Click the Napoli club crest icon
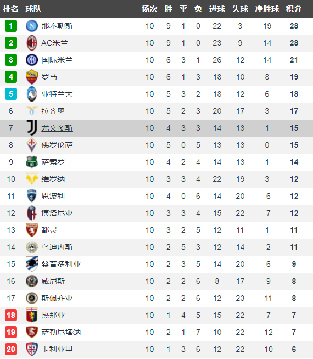This screenshot has width=313, height=359. [x=32, y=26]
